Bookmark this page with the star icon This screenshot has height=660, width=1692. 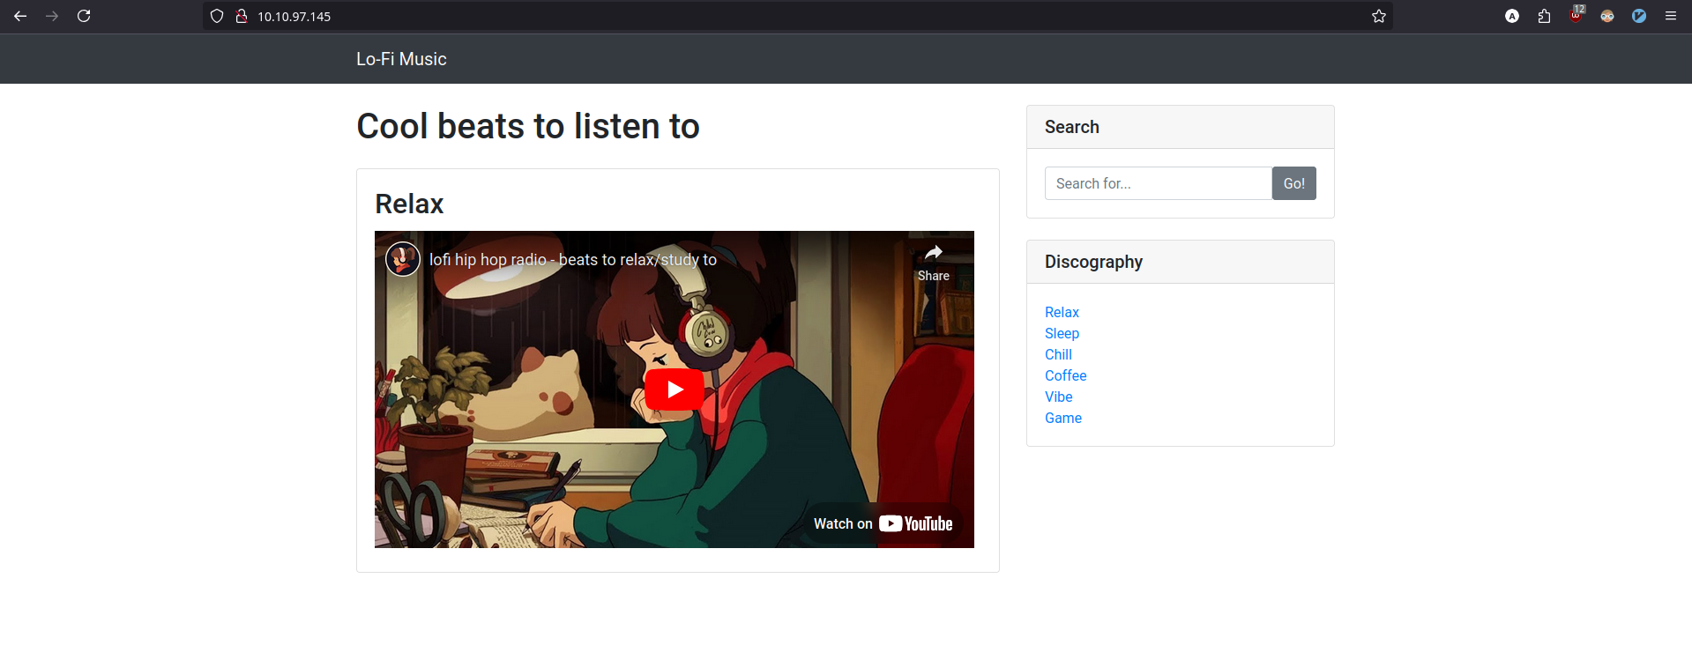pyautogui.click(x=1379, y=16)
